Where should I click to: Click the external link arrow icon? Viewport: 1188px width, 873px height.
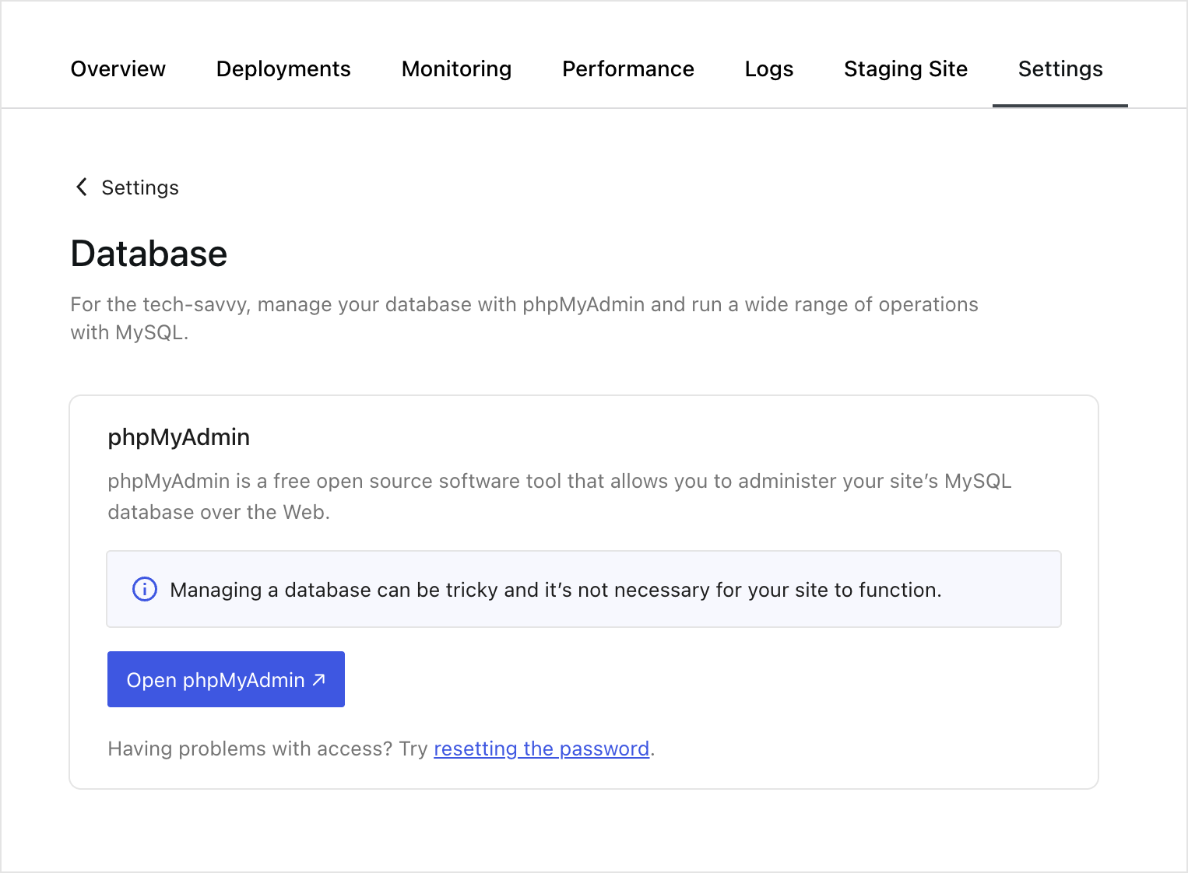318,679
